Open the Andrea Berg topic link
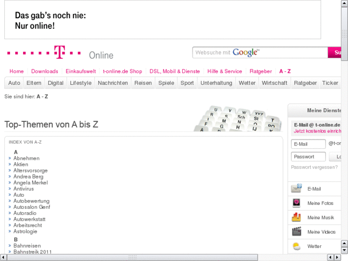Image resolution: width=348 pixels, height=261 pixels. pos(28,177)
